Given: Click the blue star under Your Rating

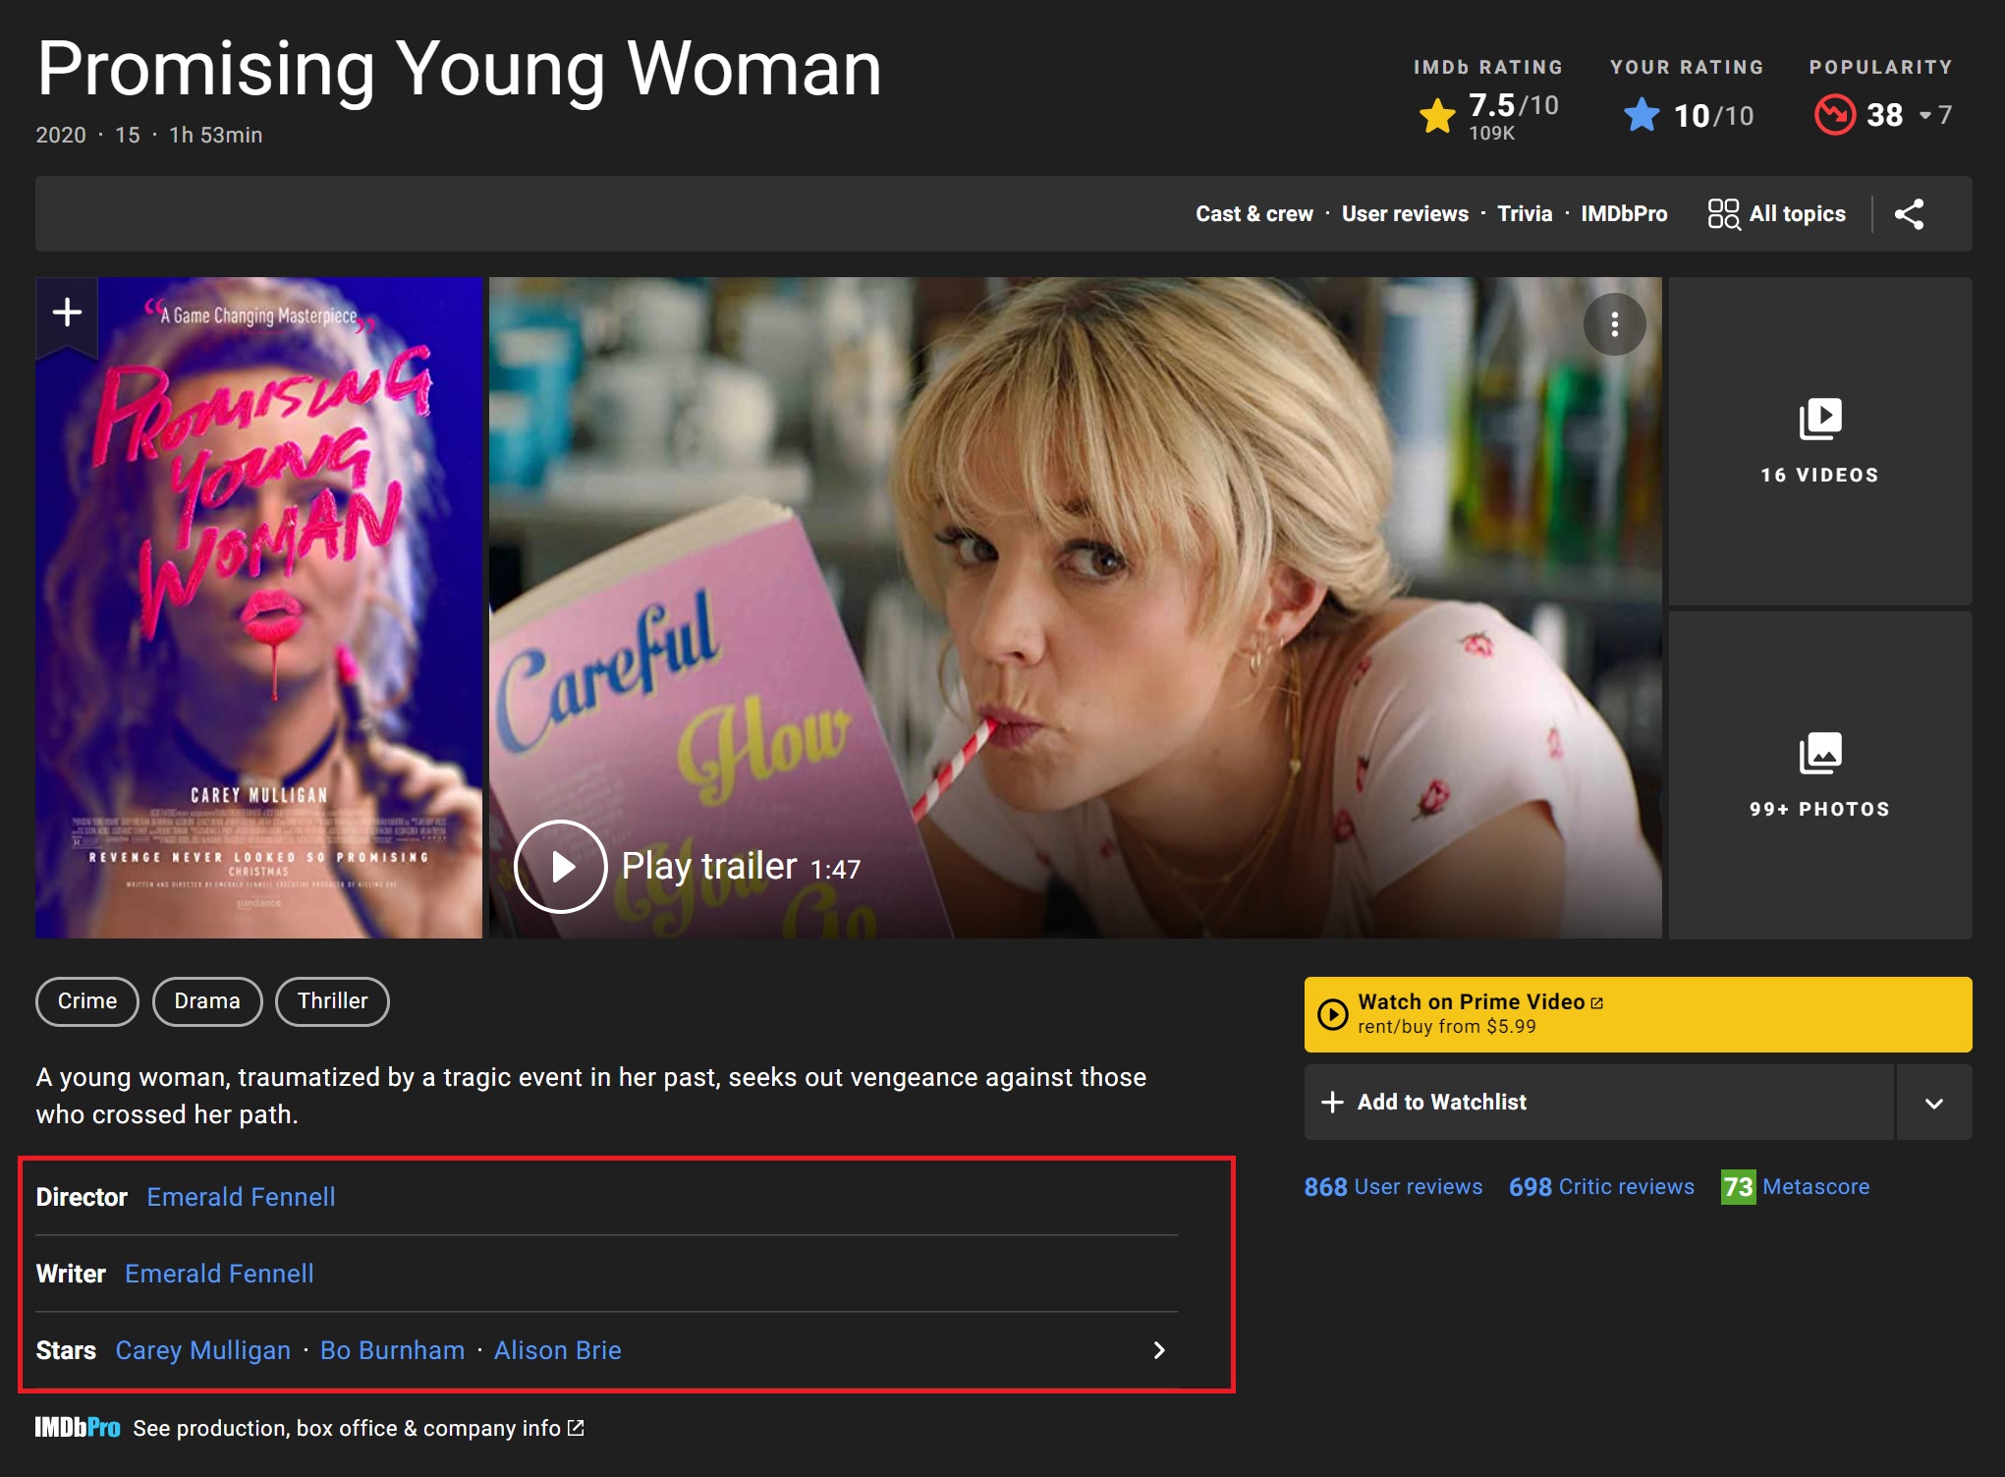Looking at the screenshot, I should point(1642,116).
